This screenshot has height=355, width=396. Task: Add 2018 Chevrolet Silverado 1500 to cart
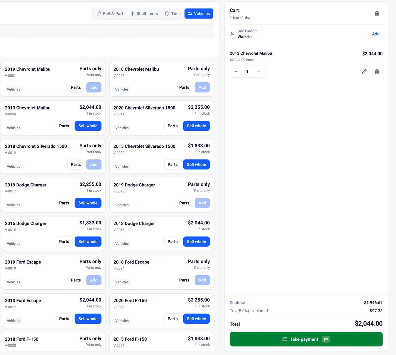(x=94, y=164)
